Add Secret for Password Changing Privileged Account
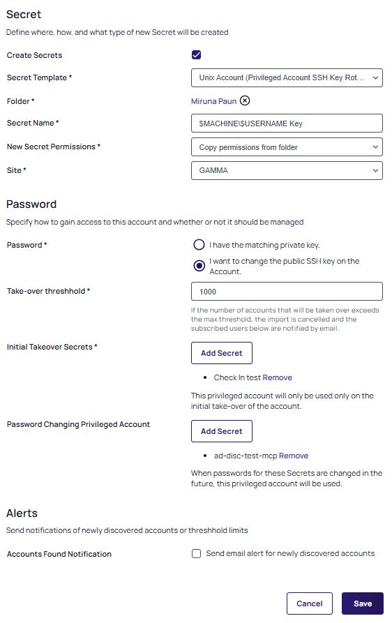Image resolution: width=392 pixels, height=623 pixels. tap(222, 431)
